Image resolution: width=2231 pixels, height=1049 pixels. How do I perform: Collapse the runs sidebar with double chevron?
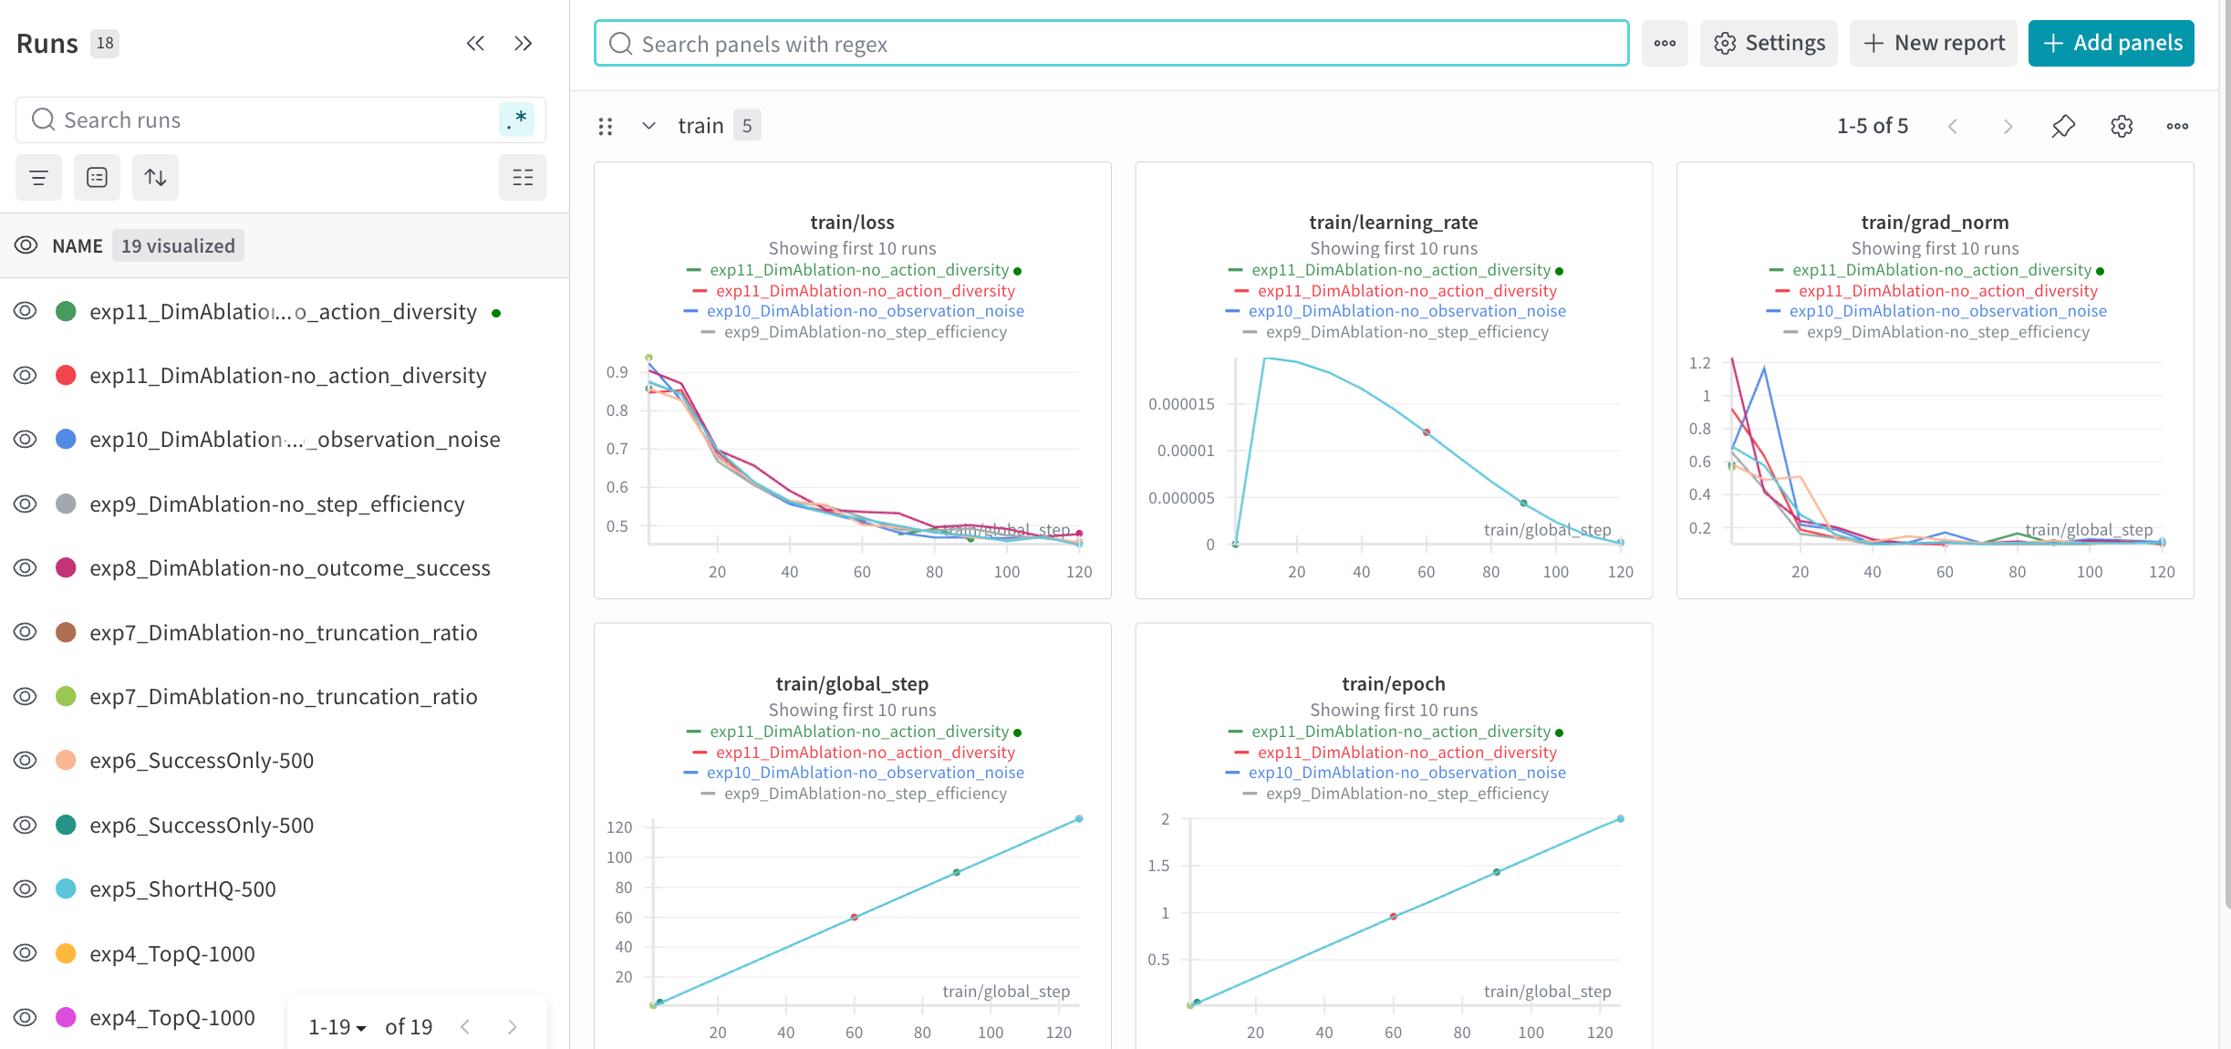point(475,44)
